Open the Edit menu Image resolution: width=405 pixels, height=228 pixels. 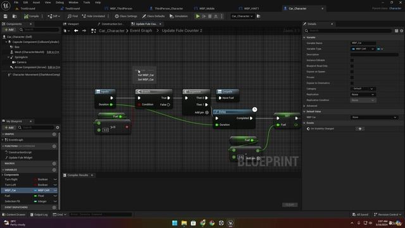click(x=25, y=3)
